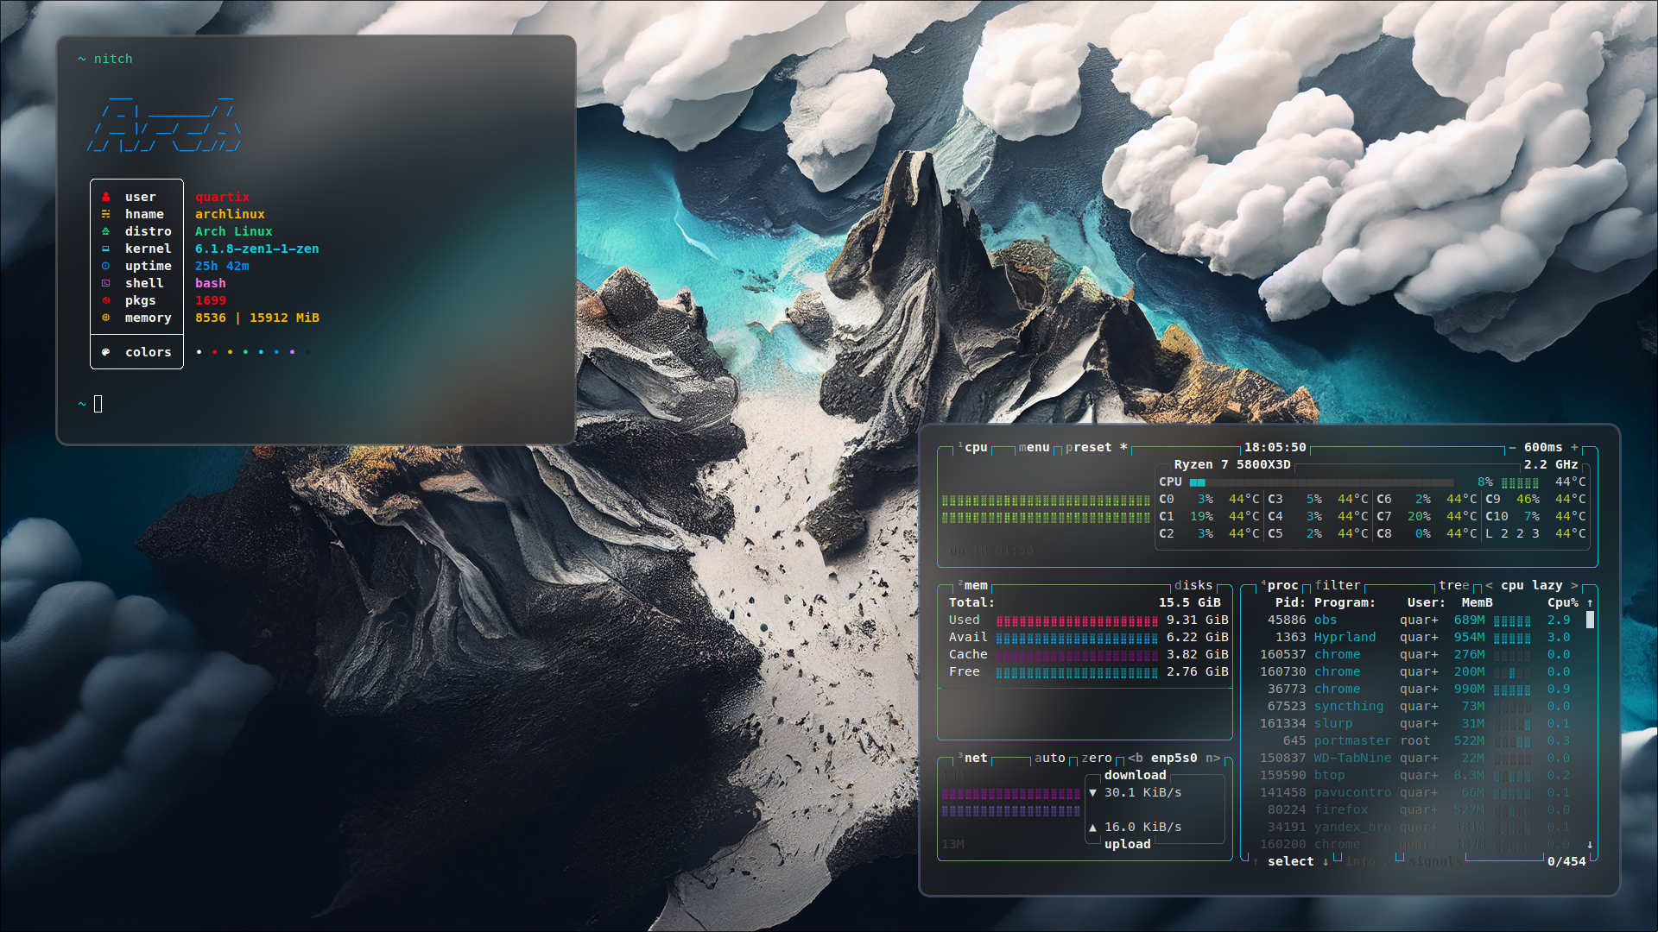
Task: Toggle network 'zero' baseline option
Action: (1097, 758)
